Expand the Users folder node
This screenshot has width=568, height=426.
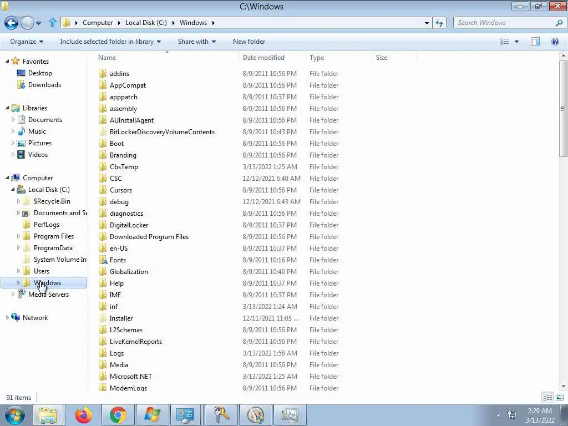point(18,271)
